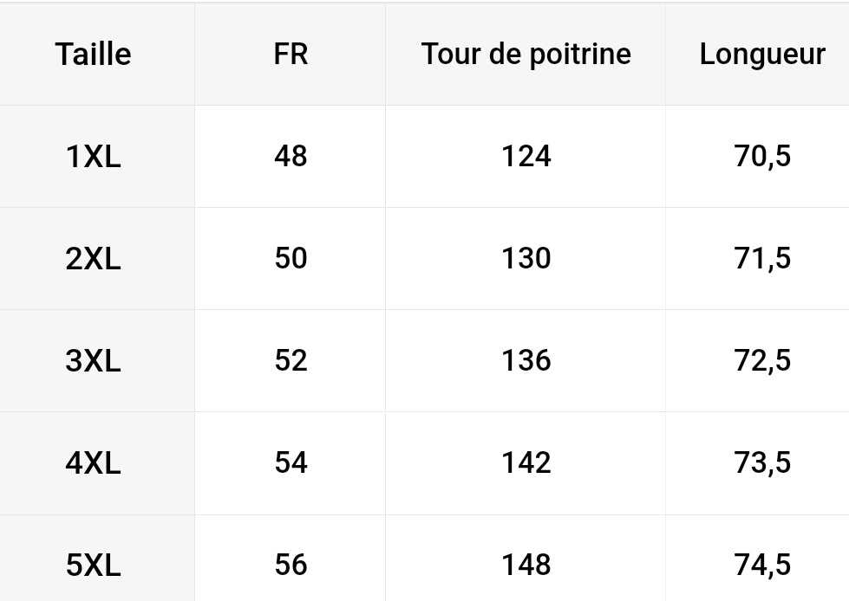
Task: Select the 2XL size row label
Action: (93, 258)
